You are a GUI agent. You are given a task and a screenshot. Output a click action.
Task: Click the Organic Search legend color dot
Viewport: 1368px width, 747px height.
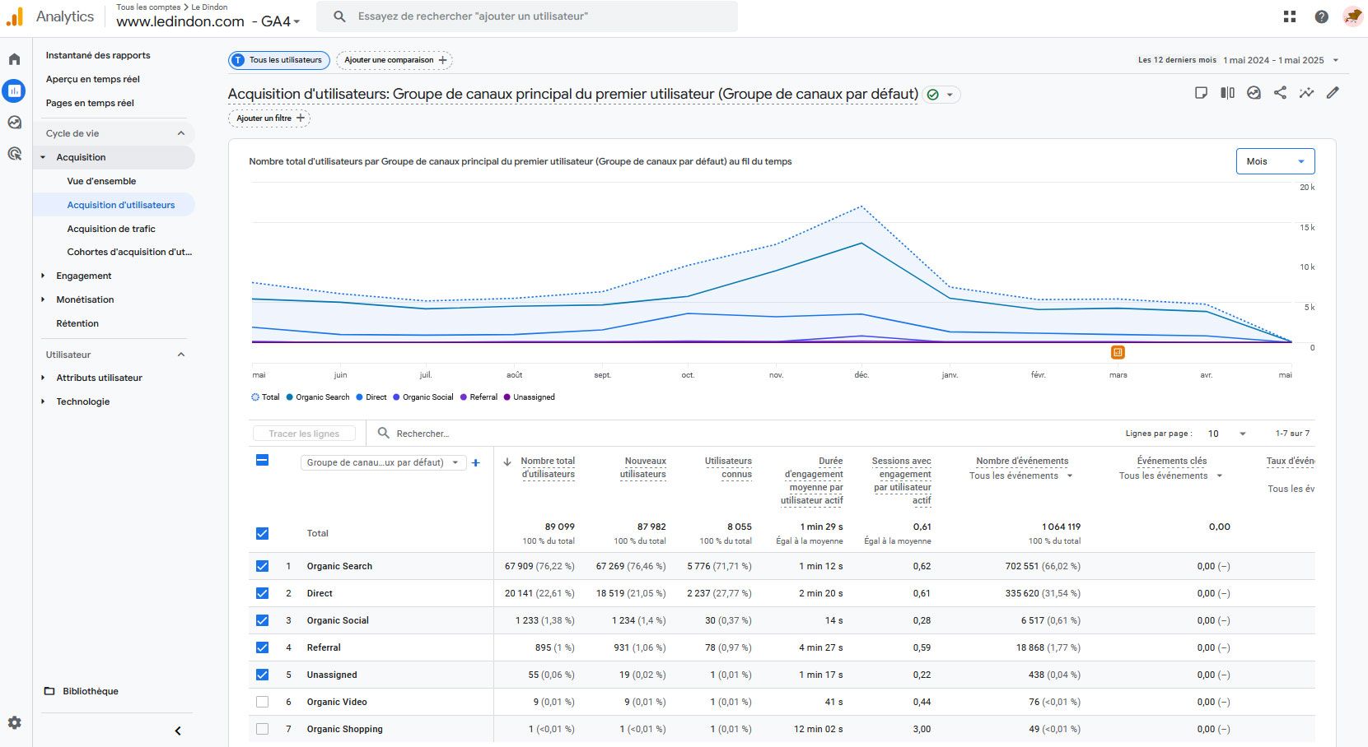(290, 397)
